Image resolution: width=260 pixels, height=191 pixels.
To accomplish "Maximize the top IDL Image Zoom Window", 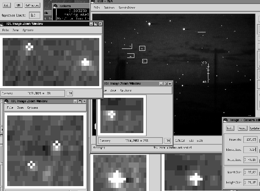I will (x=95, y=24).
